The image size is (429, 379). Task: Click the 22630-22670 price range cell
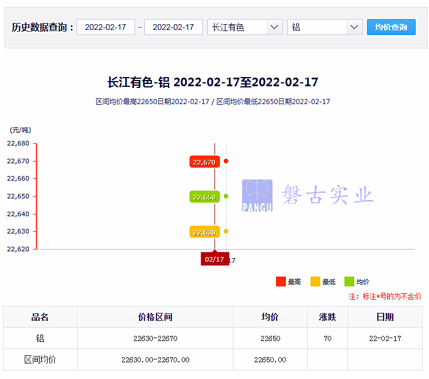tap(155, 338)
